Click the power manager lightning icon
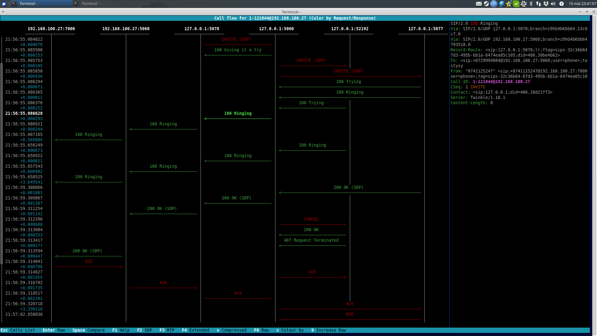 pos(562,4)
